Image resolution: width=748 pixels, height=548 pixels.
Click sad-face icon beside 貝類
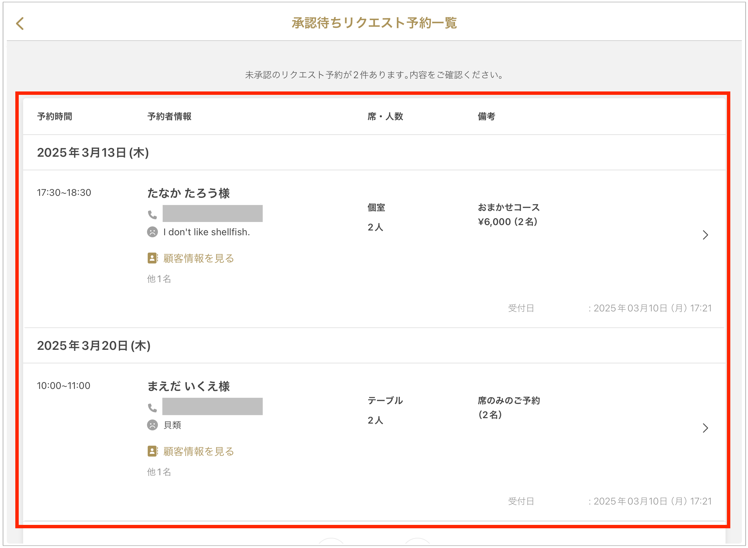[152, 425]
